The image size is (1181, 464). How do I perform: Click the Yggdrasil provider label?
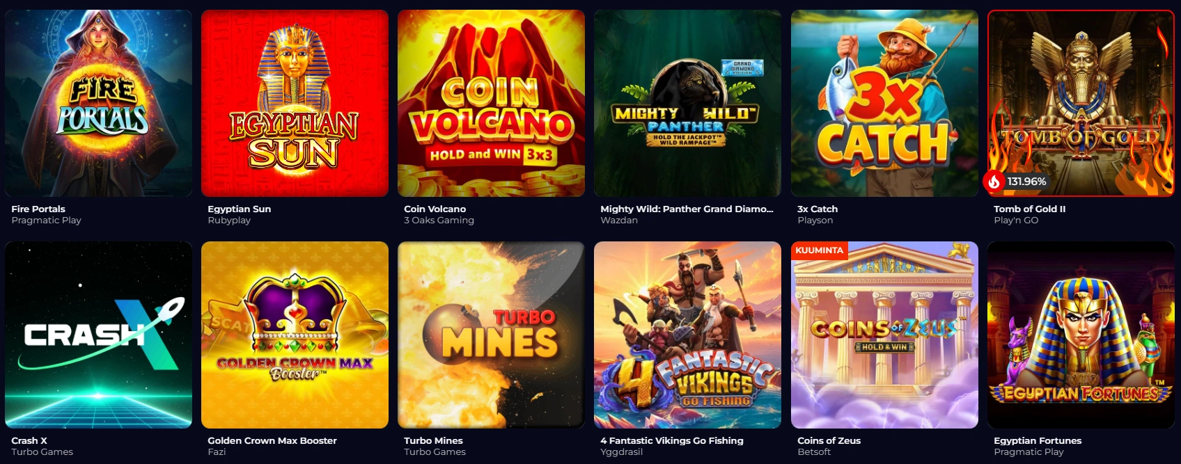coord(621,452)
